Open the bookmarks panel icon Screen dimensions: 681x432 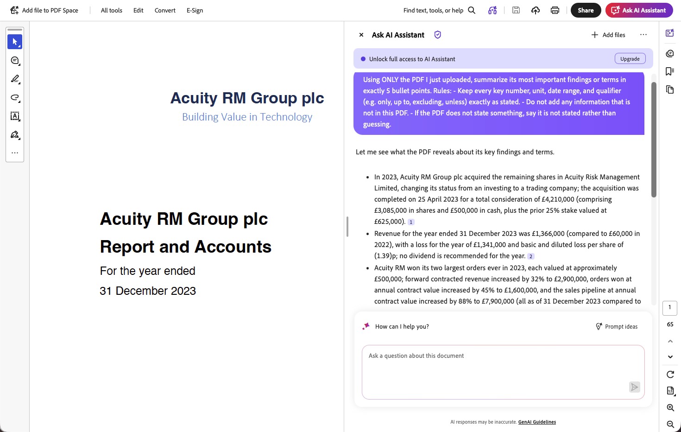click(x=670, y=71)
